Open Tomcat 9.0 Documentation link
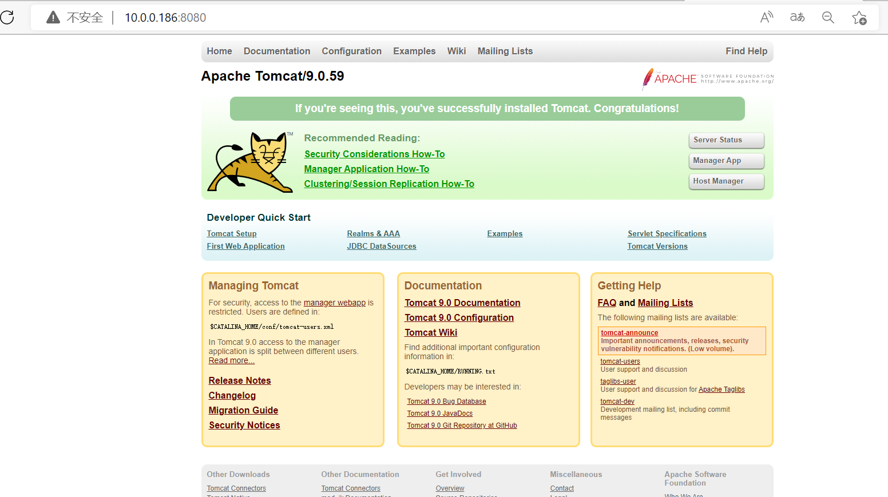The height and width of the screenshot is (497, 888). (x=462, y=303)
